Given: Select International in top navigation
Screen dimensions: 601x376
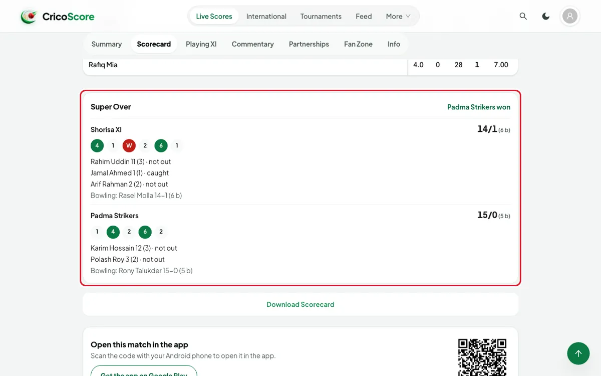Looking at the screenshot, I should 266,17.
